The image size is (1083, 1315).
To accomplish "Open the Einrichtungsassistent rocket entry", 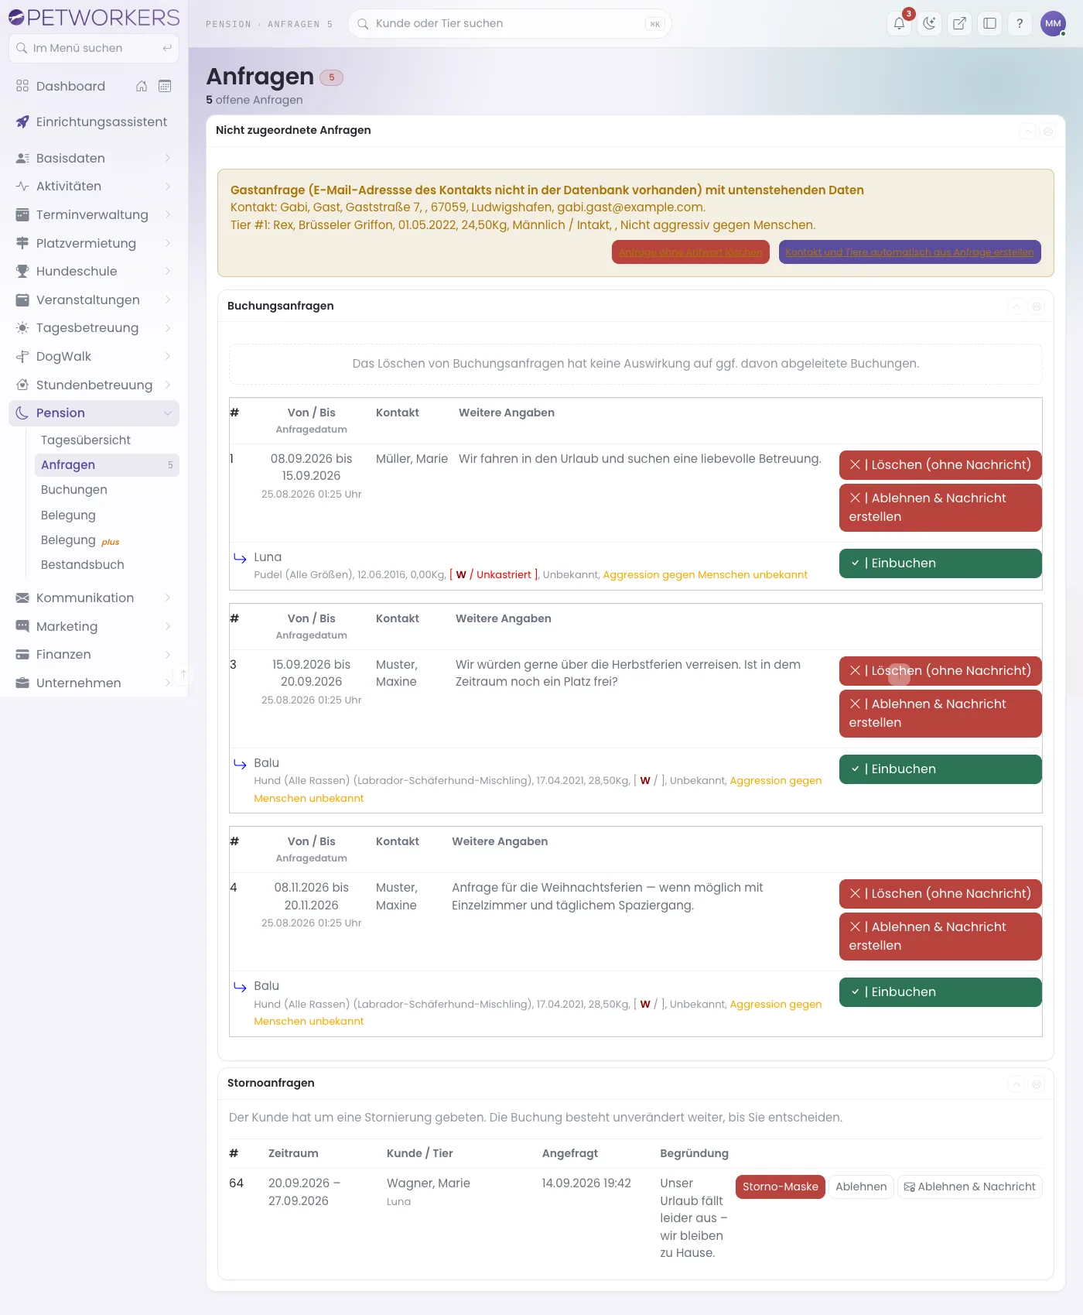I will pos(94,122).
